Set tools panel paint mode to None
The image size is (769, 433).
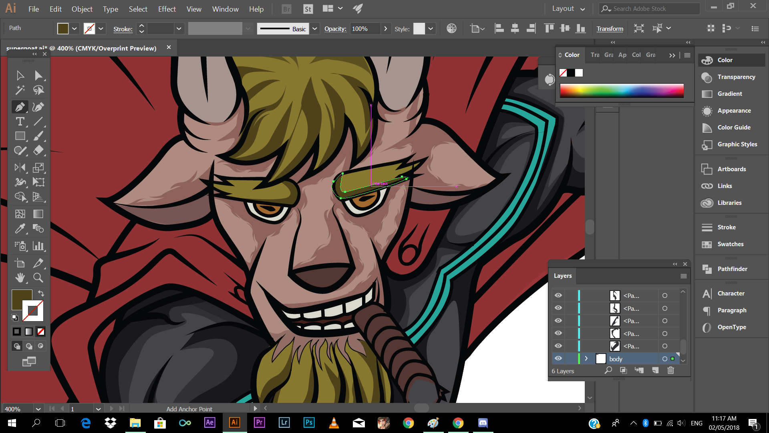(x=40, y=332)
